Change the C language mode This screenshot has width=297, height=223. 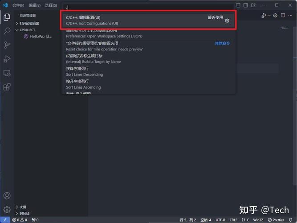tap(245, 220)
